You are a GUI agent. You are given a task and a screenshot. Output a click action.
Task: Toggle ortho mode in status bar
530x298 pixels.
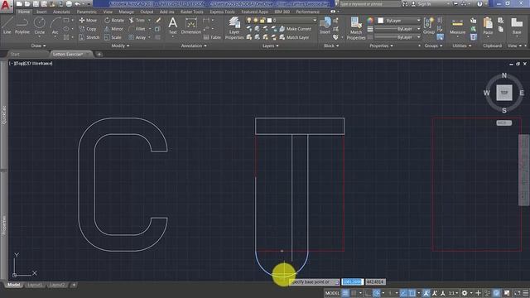tap(368, 293)
